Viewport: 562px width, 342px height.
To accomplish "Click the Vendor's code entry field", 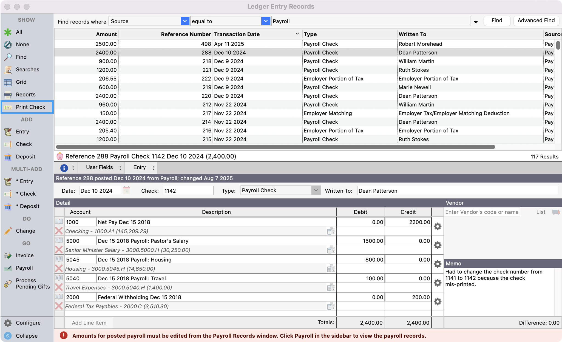I will [482, 212].
